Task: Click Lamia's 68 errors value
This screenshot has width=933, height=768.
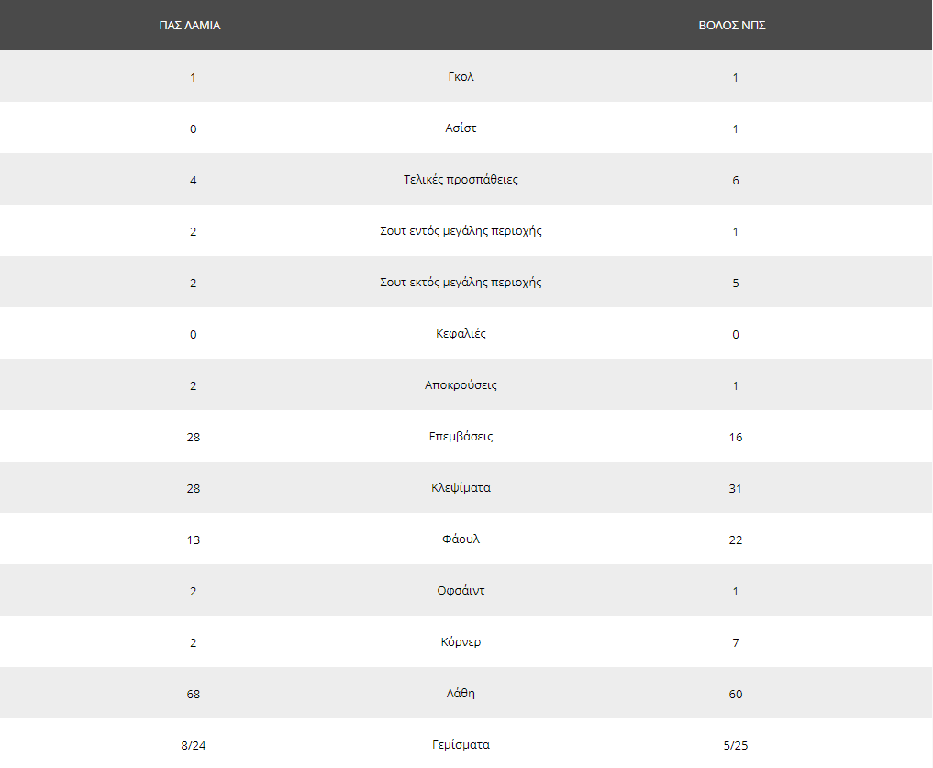Action: [x=194, y=695]
